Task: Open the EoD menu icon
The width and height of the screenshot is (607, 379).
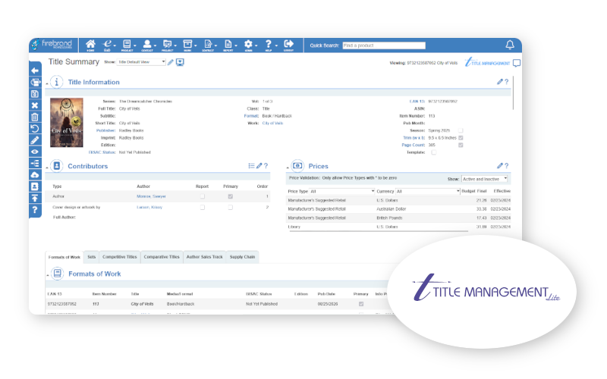Action: pyautogui.click(x=108, y=45)
